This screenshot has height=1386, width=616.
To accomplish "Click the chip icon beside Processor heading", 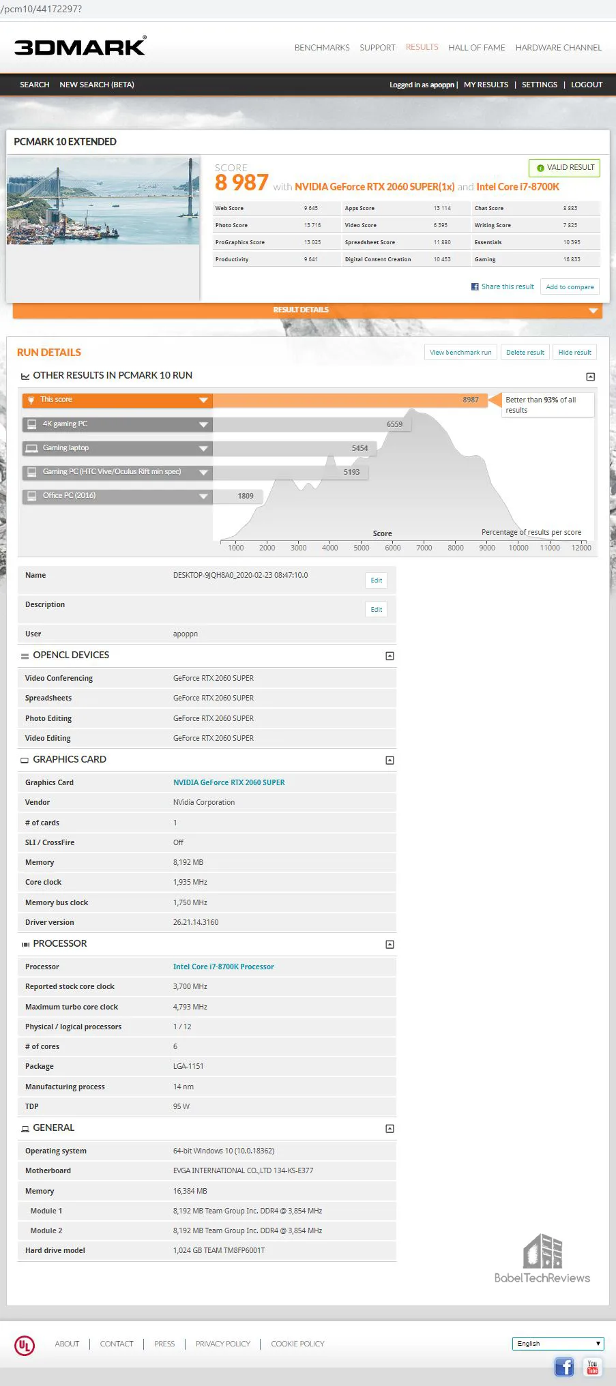I will pyautogui.click(x=25, y=944).
